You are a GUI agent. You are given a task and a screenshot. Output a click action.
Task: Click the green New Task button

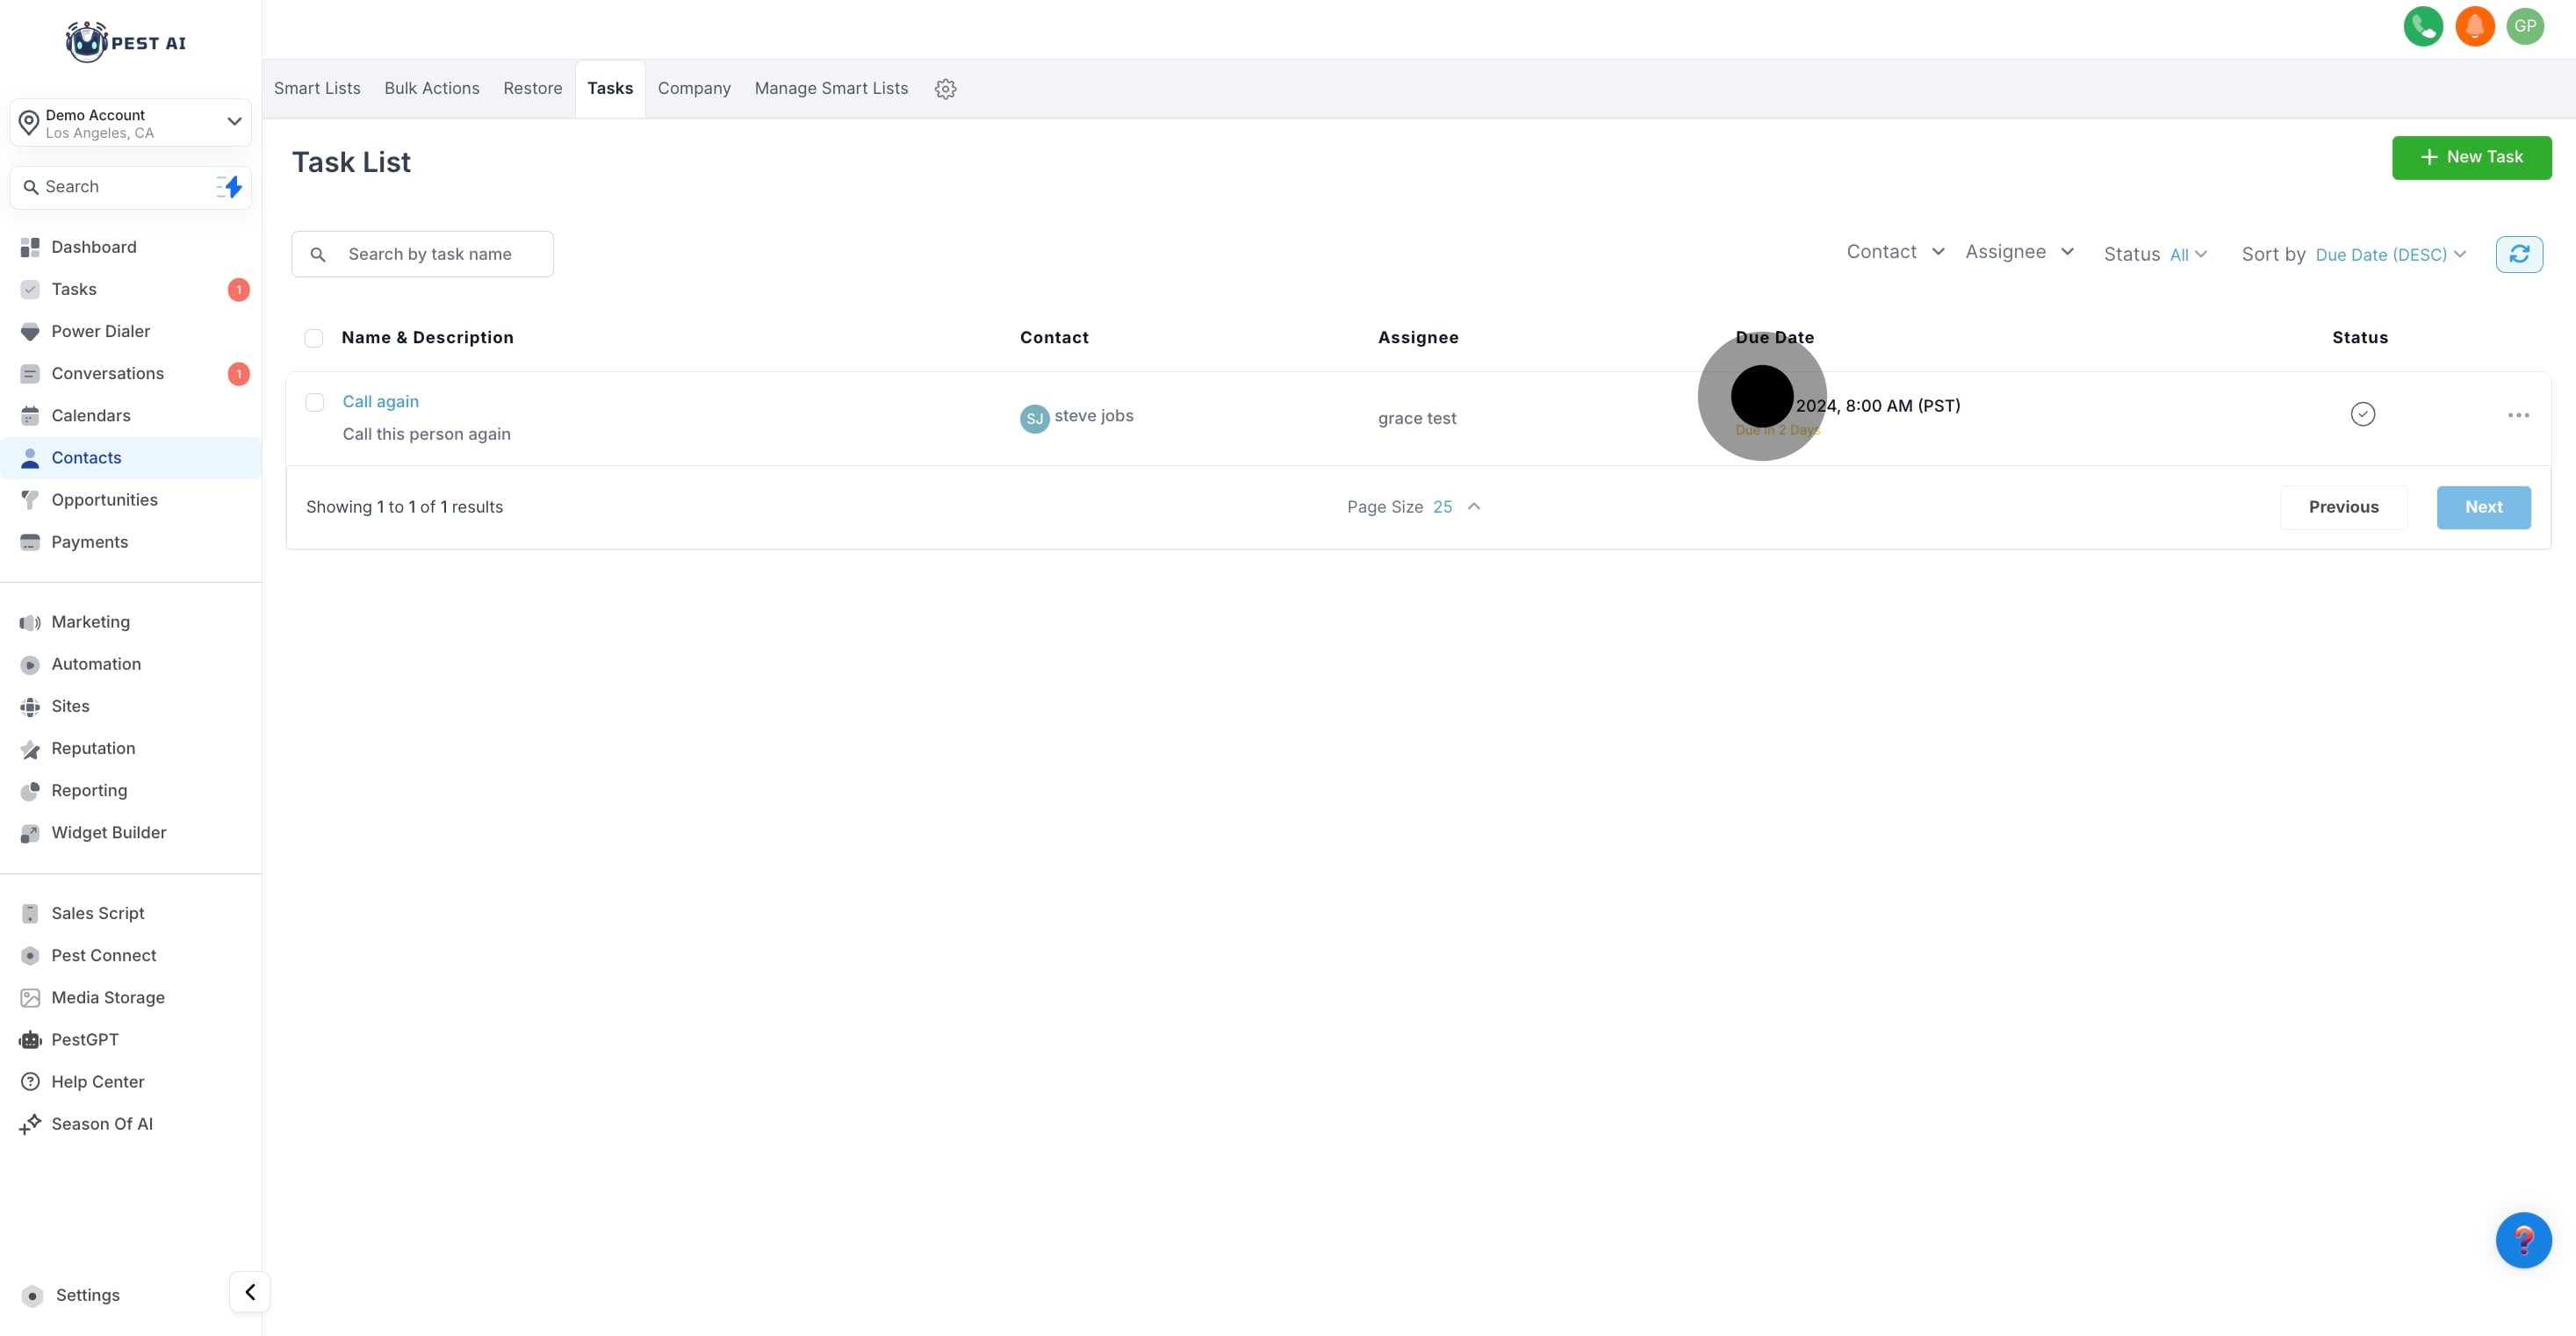[x=2470, y=157]
